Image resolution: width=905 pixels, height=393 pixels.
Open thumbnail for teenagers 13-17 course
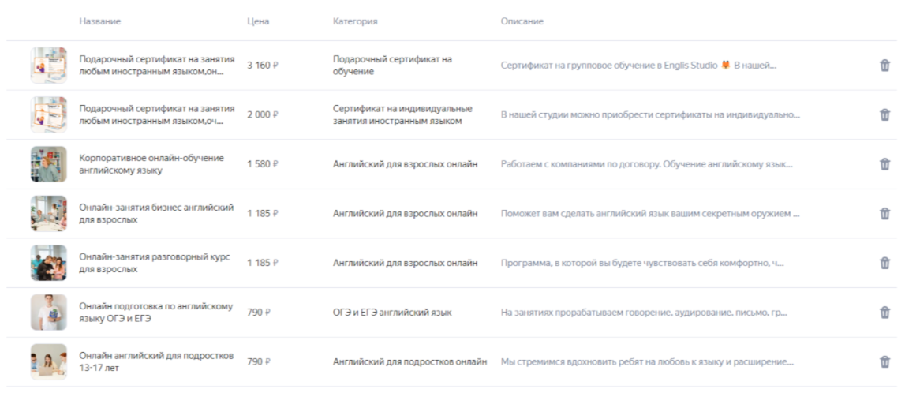tap(48, 362)
